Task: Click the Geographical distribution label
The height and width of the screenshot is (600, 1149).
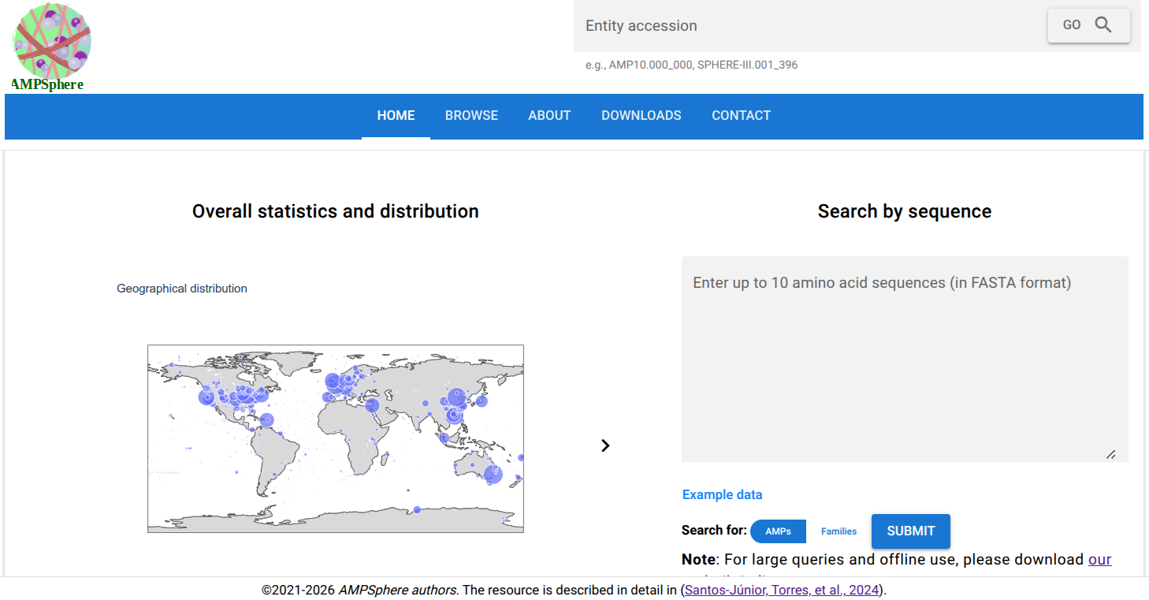Action: click(181, 288)
